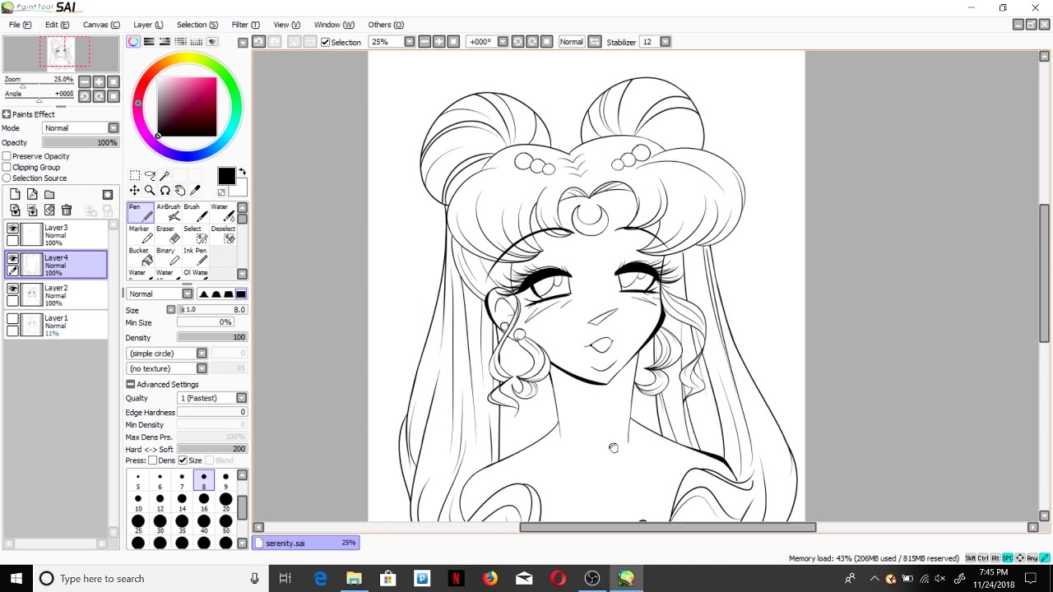Open the File menu
This screenshot has width=1053, height=592.
click(x=20, y=25)
